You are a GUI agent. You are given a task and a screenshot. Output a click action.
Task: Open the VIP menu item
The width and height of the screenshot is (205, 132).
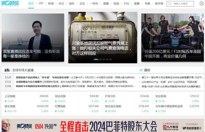coord(41,3)
